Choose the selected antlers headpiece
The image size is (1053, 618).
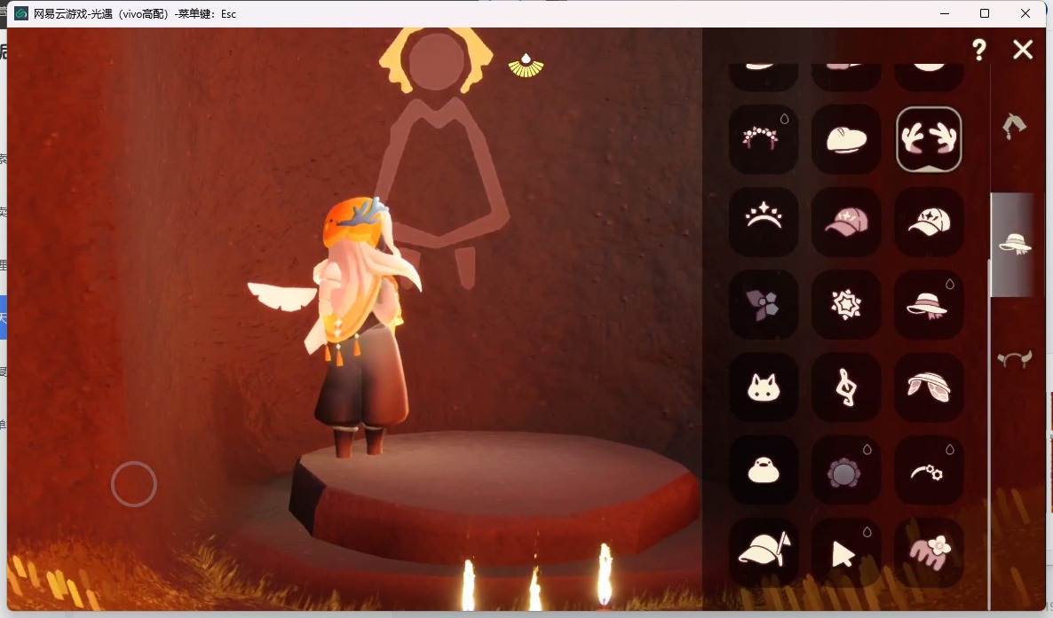[929, 139]
